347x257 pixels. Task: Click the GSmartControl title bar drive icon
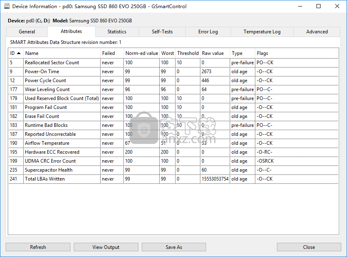click(7, 6)
